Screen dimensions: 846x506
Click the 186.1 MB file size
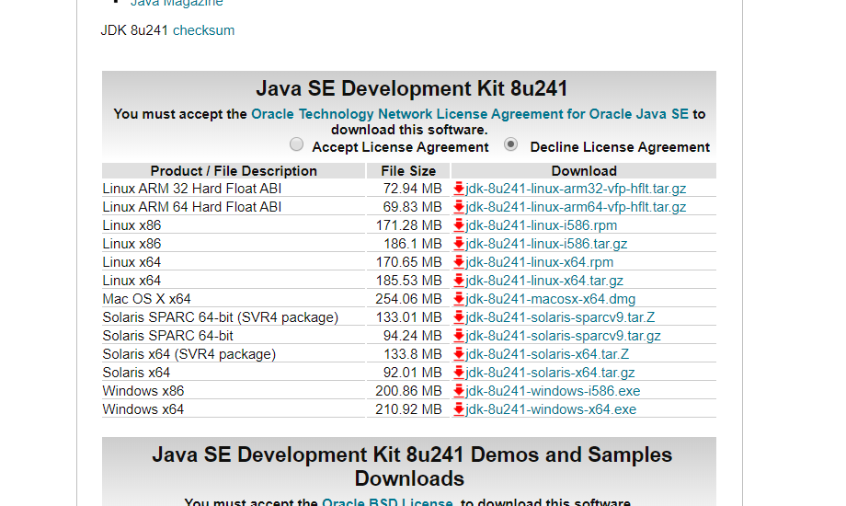pyautogui.click(x=412, y=244)
